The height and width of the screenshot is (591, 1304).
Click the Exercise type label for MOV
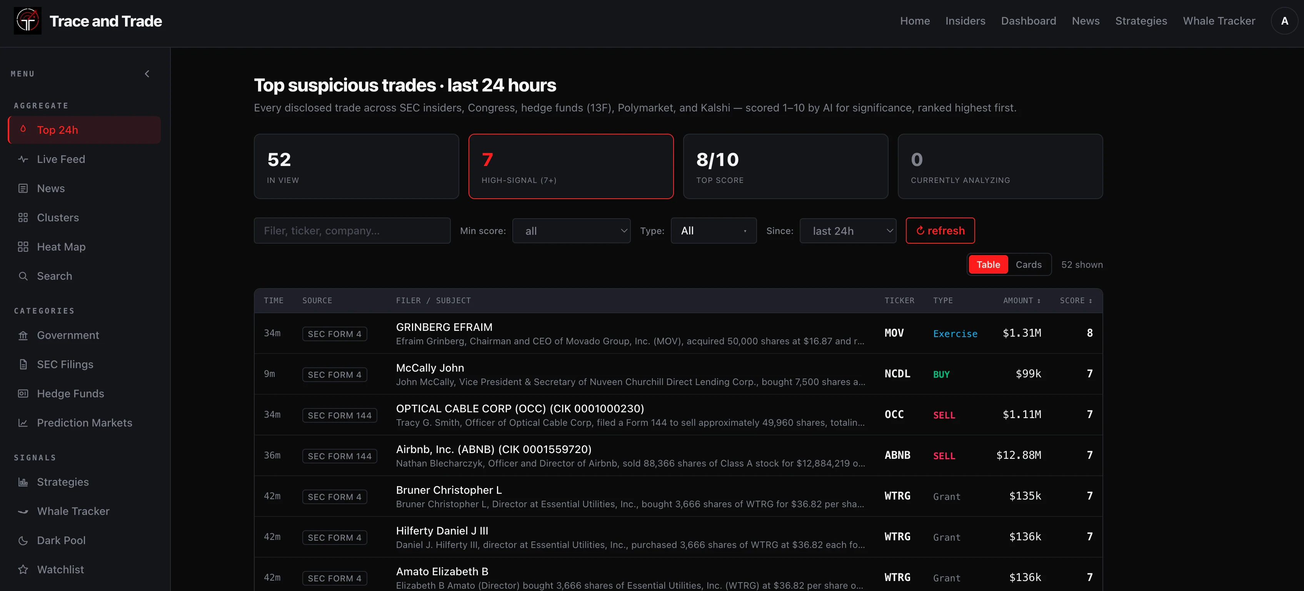click(x=955, y=334)
